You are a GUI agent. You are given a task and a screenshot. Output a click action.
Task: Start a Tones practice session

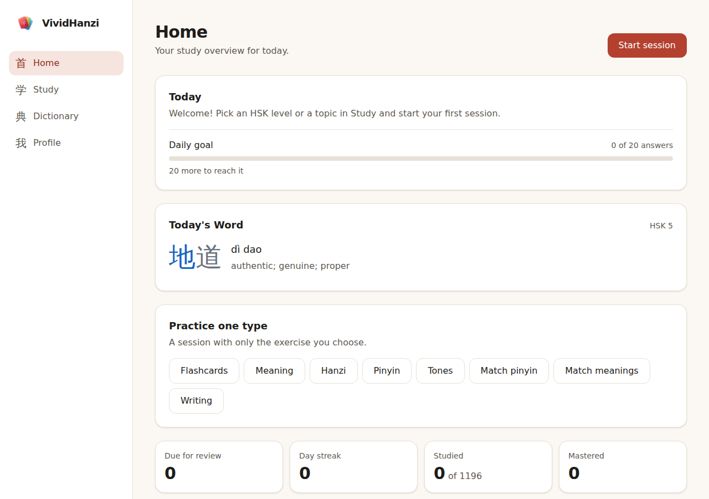440,371
